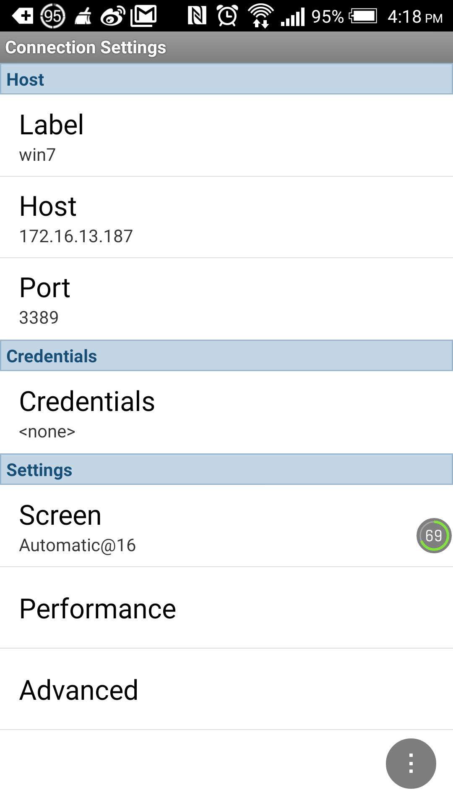Tap the battery icon in status bar
Image resolution: width=453 pixels, height=806 pixels.
coord(364,16)
